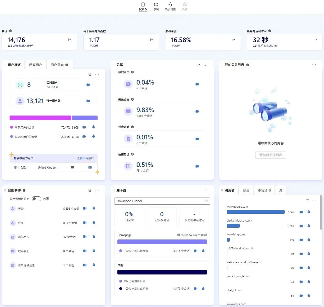Toggle 显示会话百分比 switch

tap(36, 199)
